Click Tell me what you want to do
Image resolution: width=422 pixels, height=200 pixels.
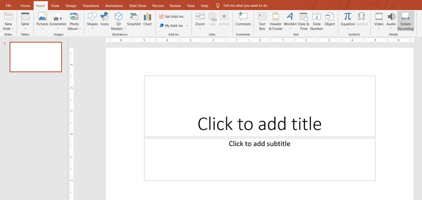point(245,6)
